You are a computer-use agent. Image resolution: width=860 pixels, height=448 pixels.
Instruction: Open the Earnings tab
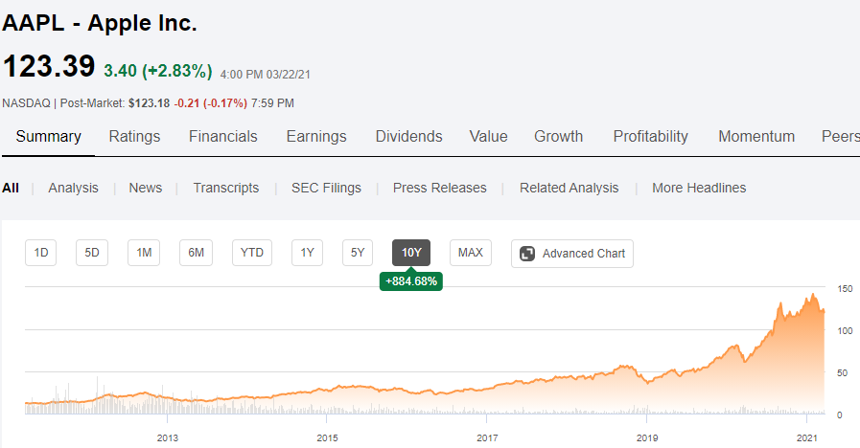[x=316, y=136]
